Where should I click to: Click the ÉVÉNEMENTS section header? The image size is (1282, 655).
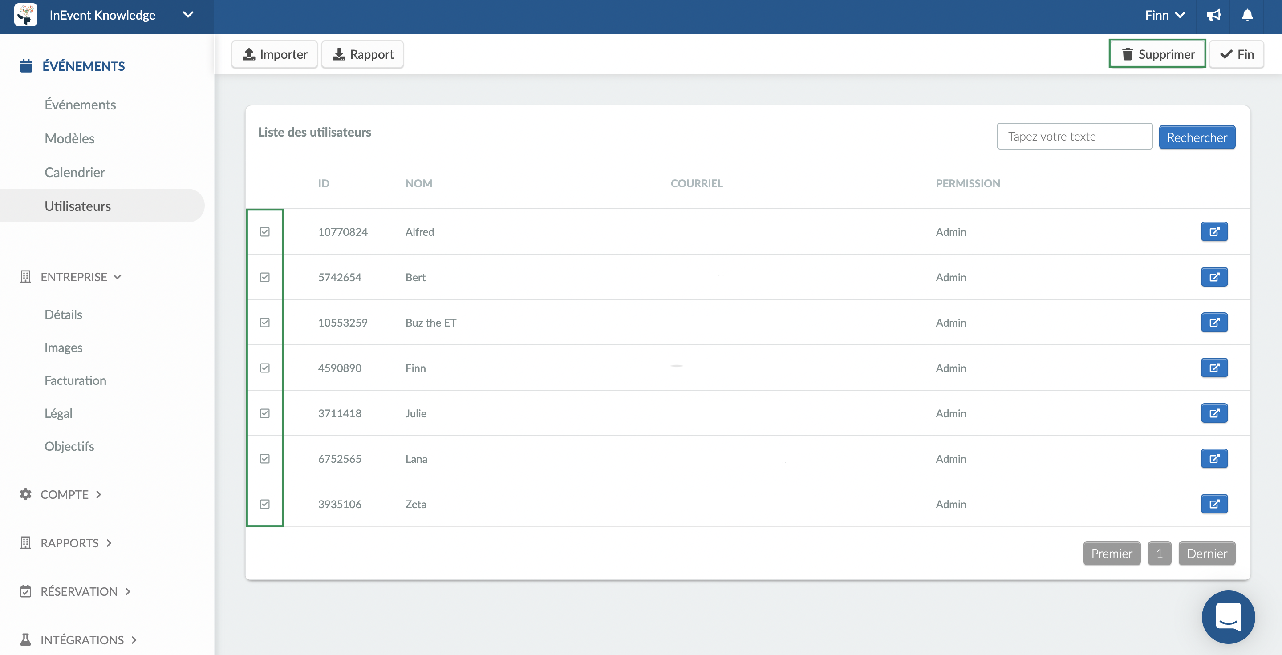83,66
